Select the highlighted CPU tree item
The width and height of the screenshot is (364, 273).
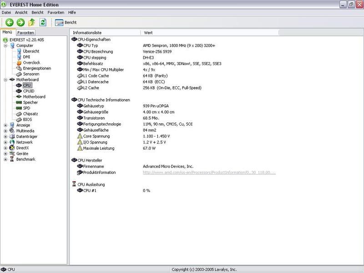tap(27, 86)
